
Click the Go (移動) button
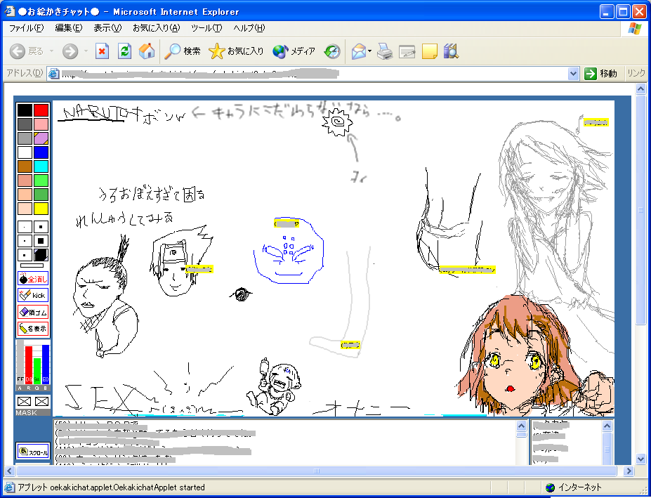[601, 74]
